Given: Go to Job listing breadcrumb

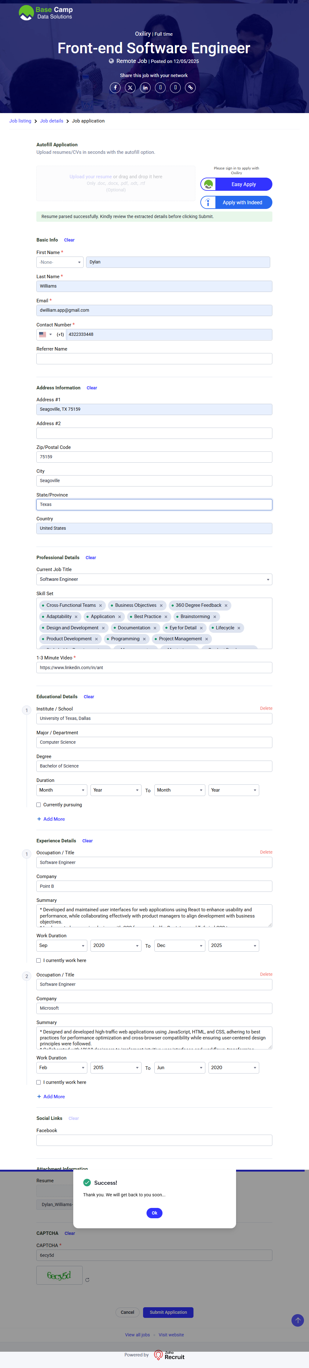Looking at the screenshot, I should tap(20, 121).
